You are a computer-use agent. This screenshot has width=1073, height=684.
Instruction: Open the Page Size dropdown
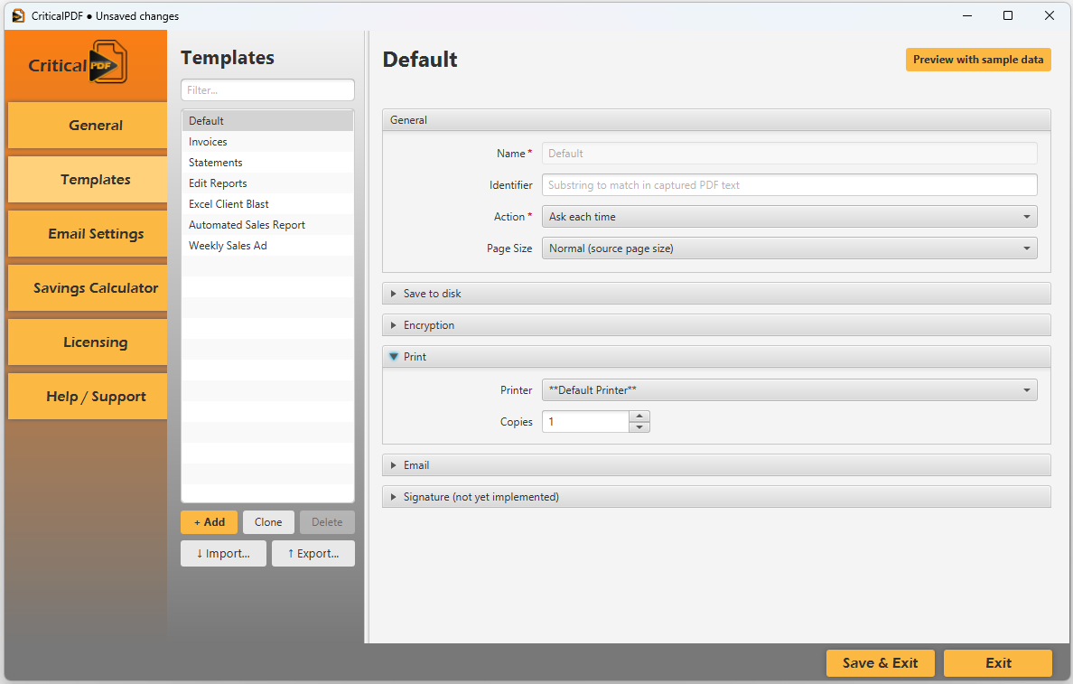click(x=789, y=248)
